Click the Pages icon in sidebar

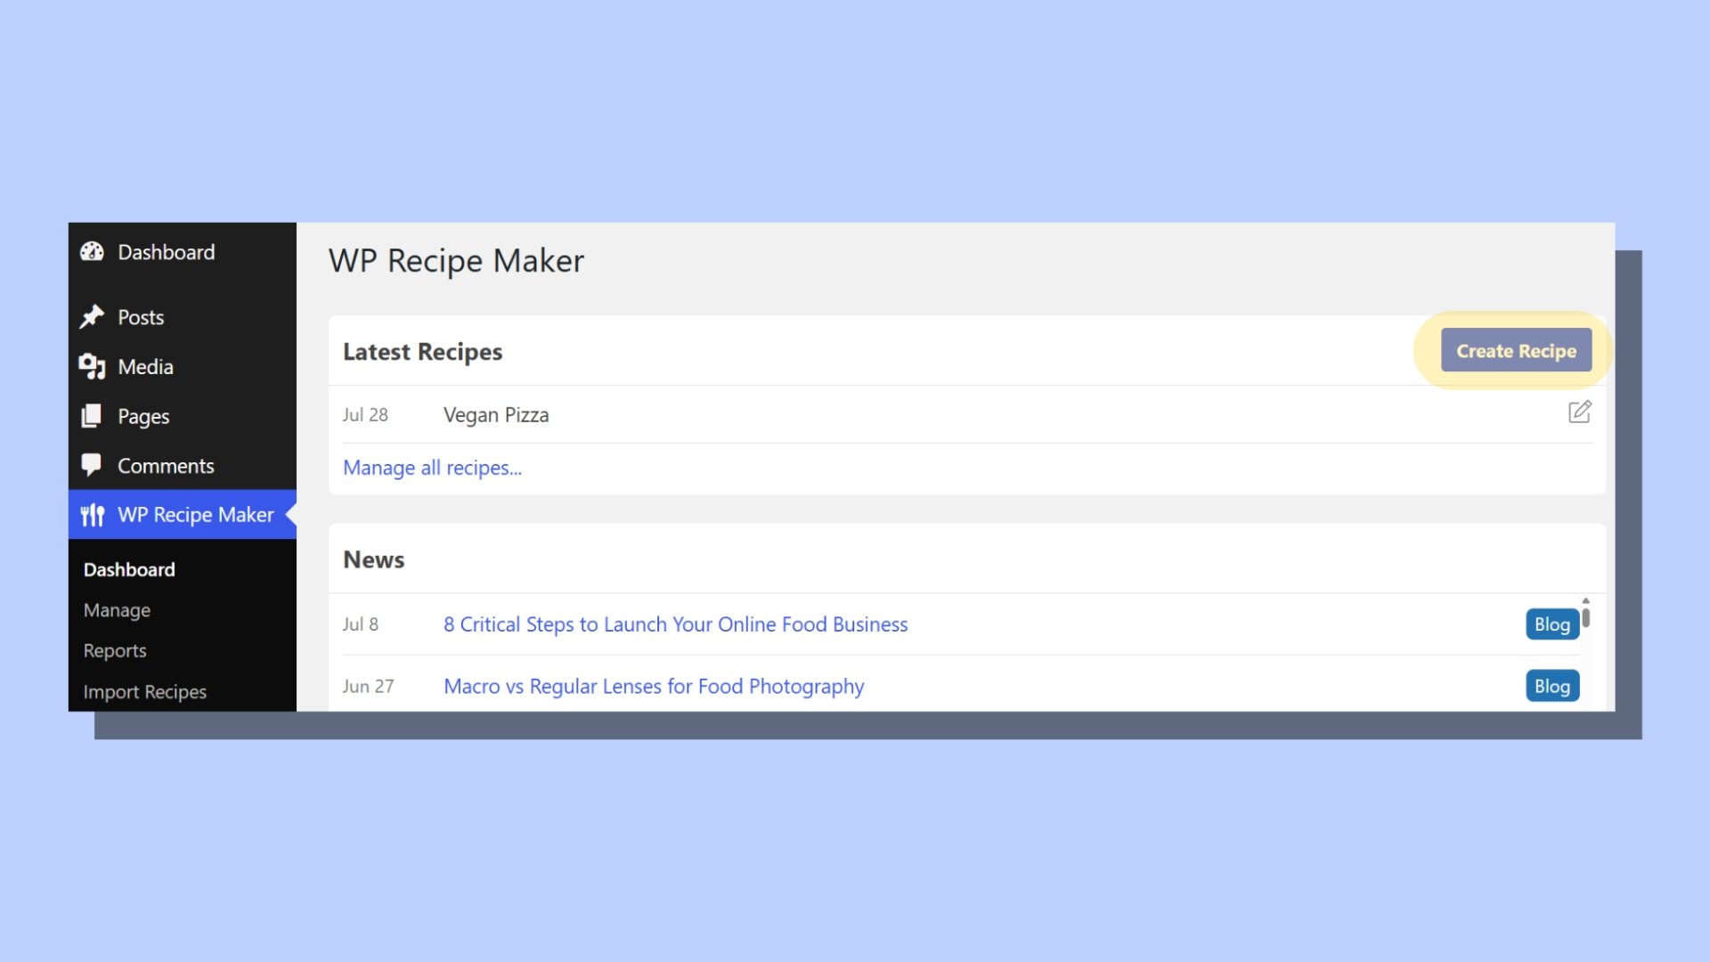tap(92, 416)
